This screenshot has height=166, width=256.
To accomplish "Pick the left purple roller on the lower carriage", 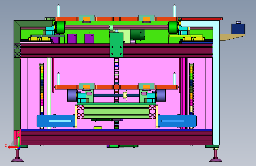I will pyautogui.click(x=72, y=95).
